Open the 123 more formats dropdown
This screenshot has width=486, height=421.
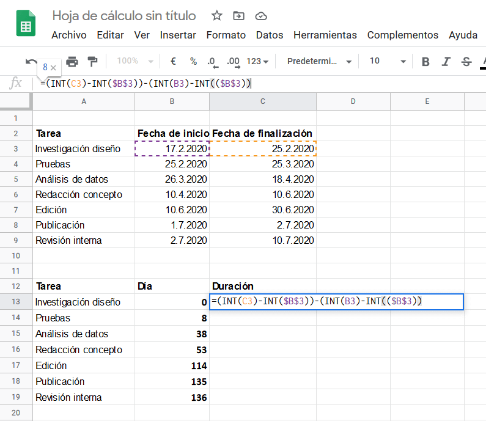(257, 61)
